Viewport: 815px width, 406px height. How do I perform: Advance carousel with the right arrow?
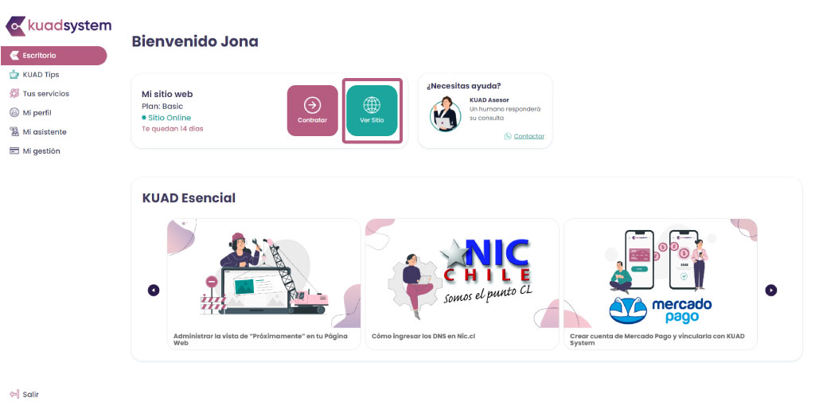point(770,290)
